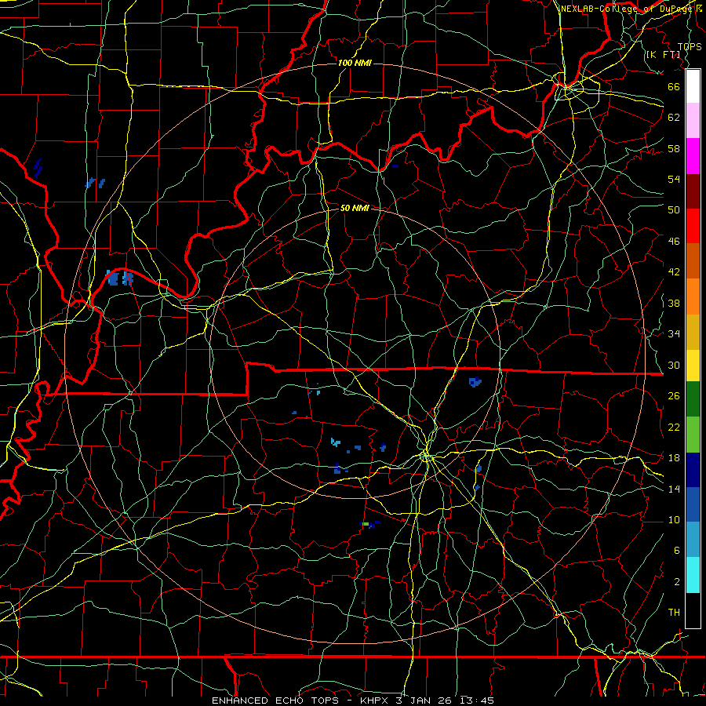Image resolution: width=706 pixels, height=706 pixels.
Task: Click the 38 legend value
Action: tap(674, 303)
